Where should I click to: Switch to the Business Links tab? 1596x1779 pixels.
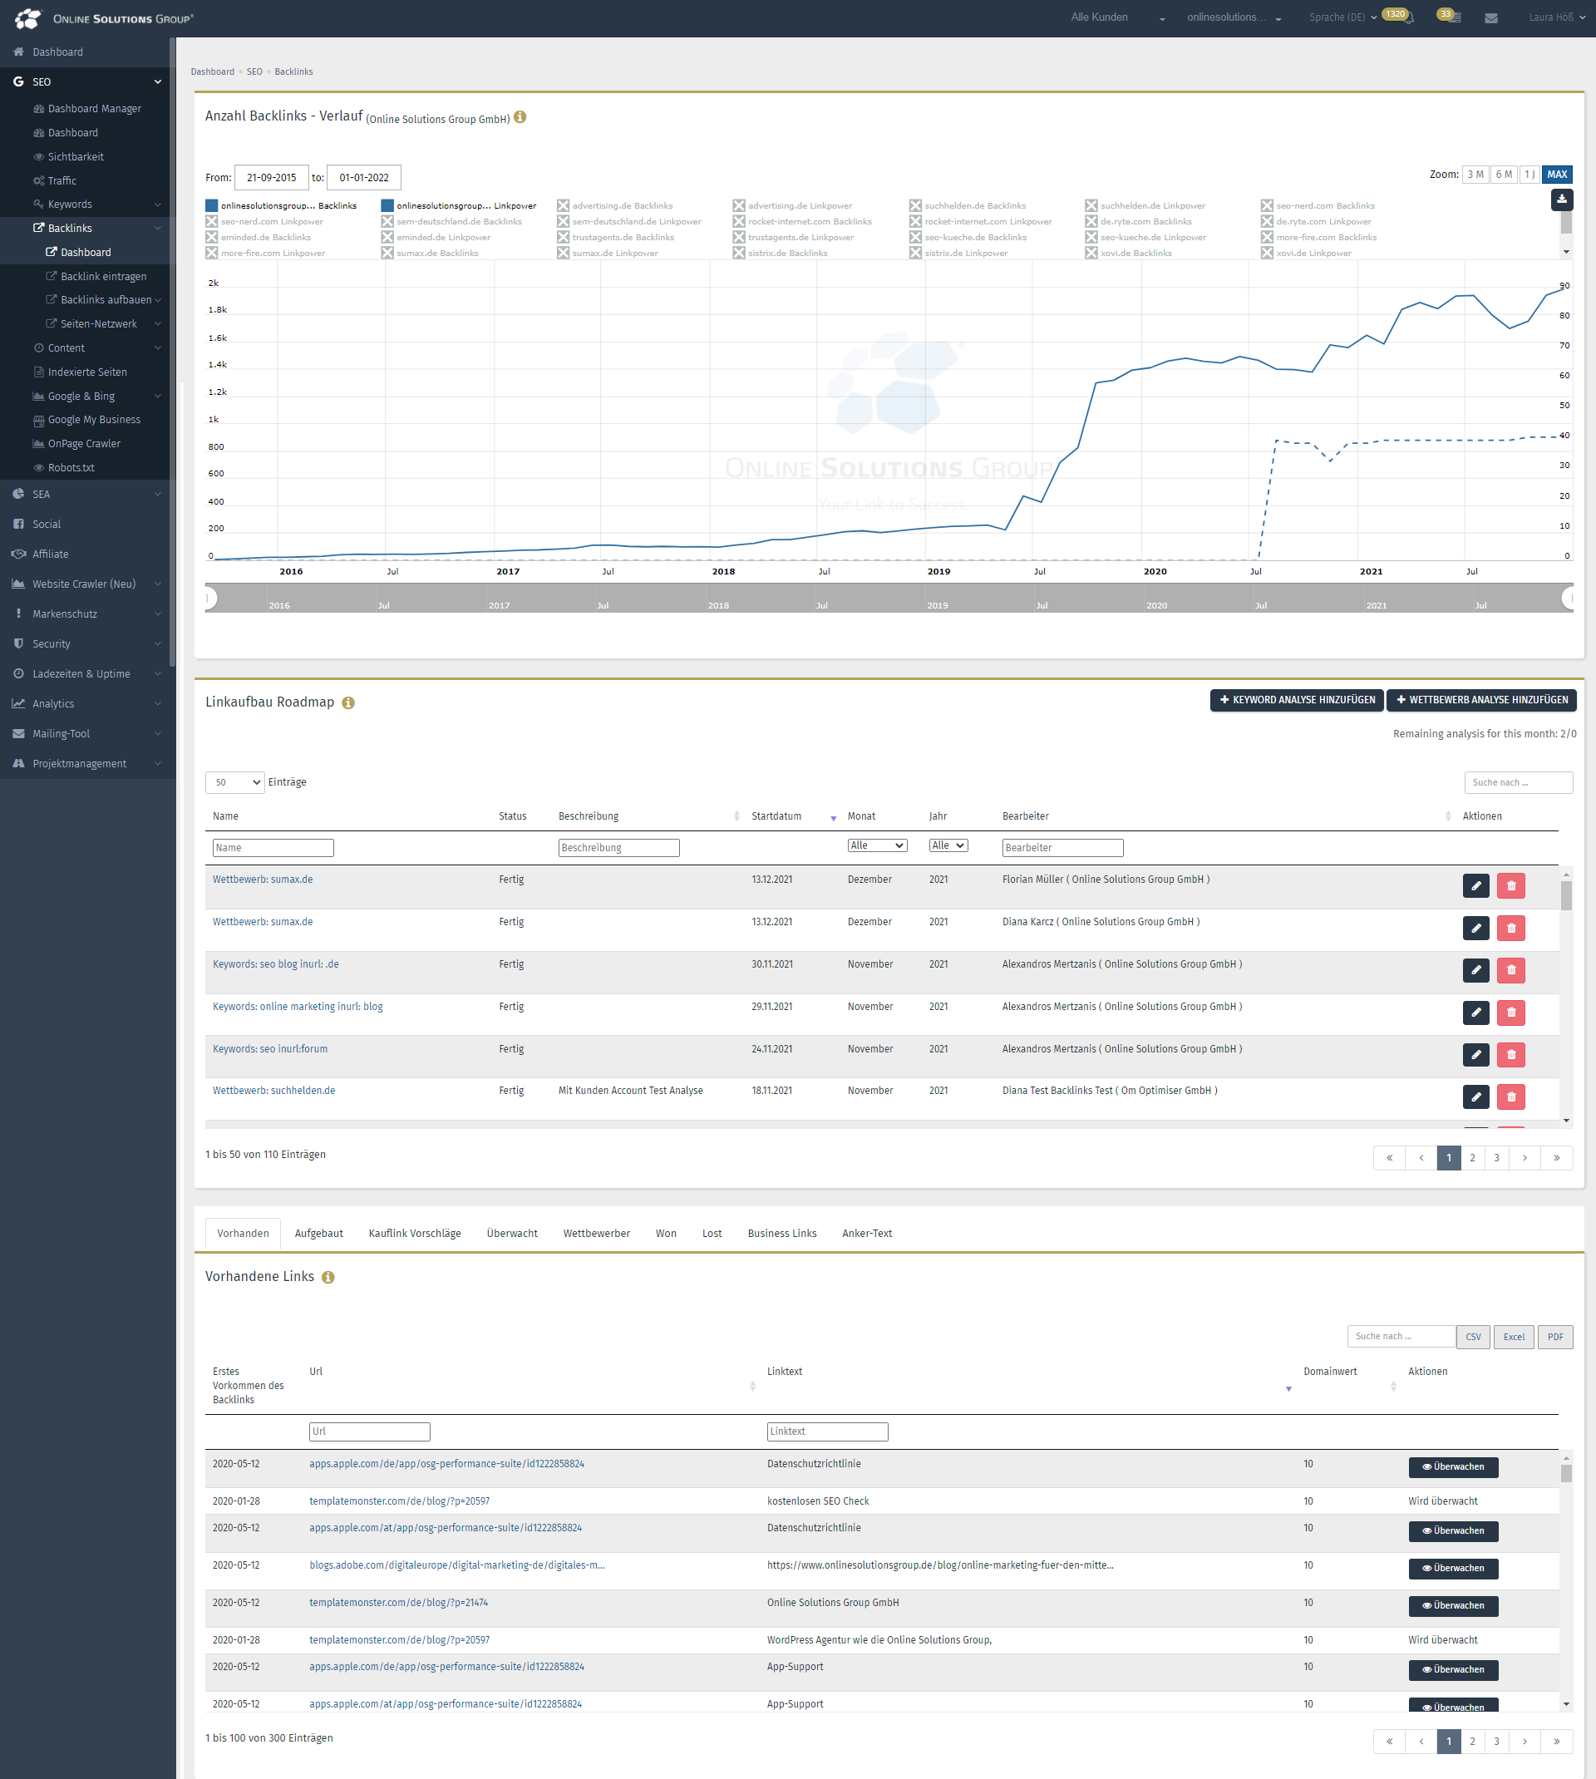coord(782,1233)
